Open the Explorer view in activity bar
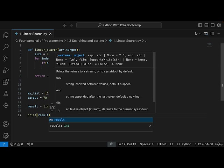 click(6, 35)
